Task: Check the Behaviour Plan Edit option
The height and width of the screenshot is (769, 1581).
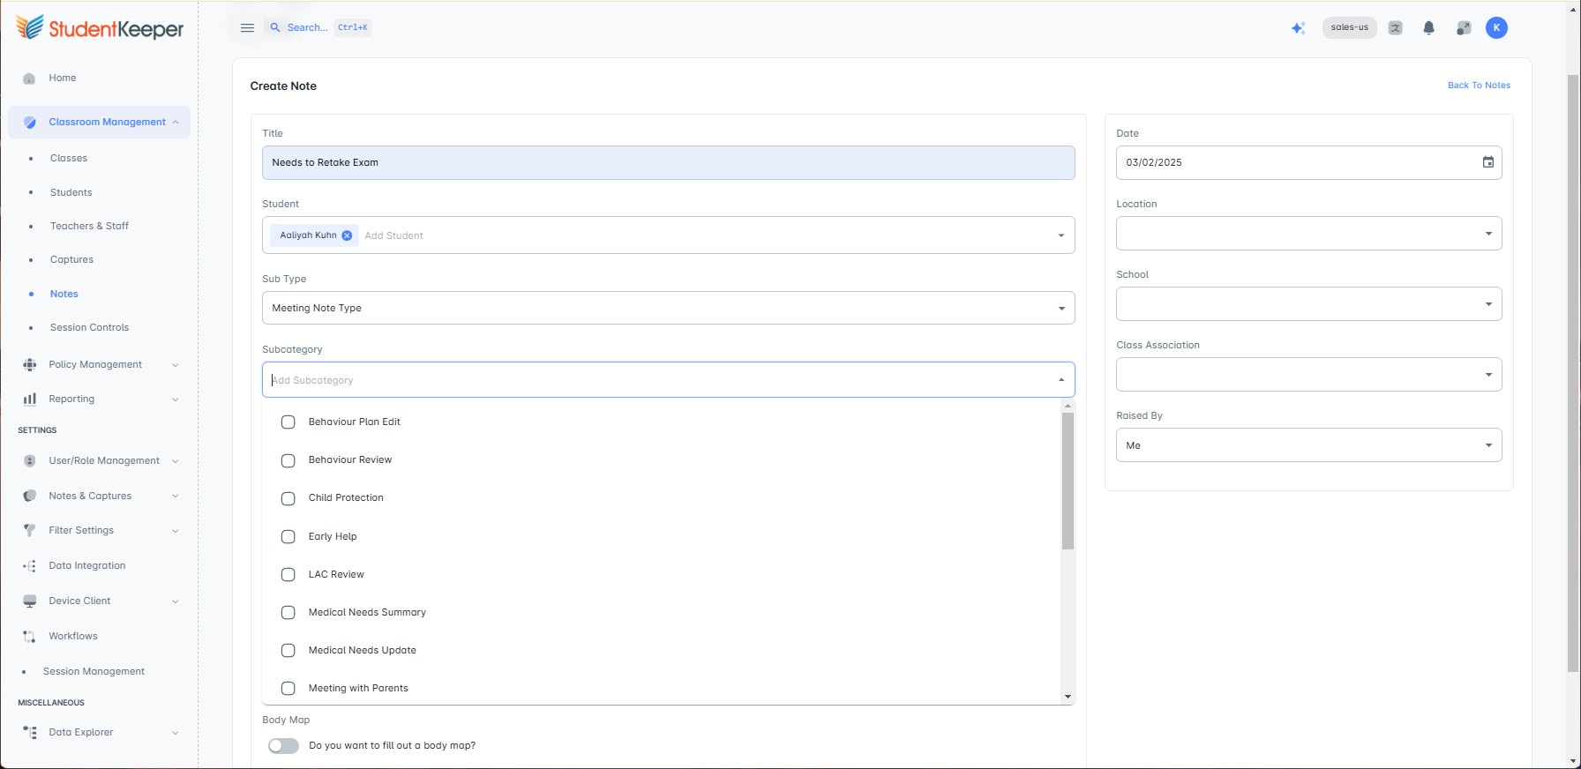Action: pyautogui.click(x=288, y=422)
